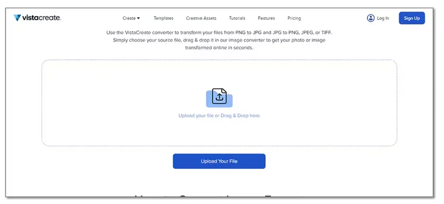The width and height of the screenshot is (444, 204).
Task: Click 'Upload your file or Drag & Drop here'
Action: point(219,116)
